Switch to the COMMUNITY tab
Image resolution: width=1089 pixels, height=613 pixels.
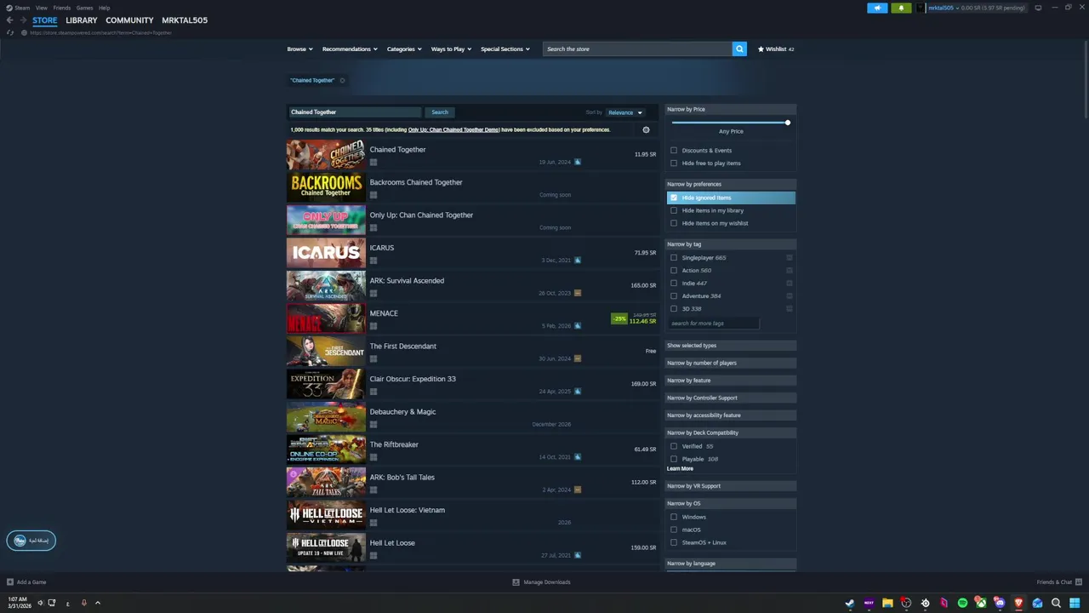(129, 20)
